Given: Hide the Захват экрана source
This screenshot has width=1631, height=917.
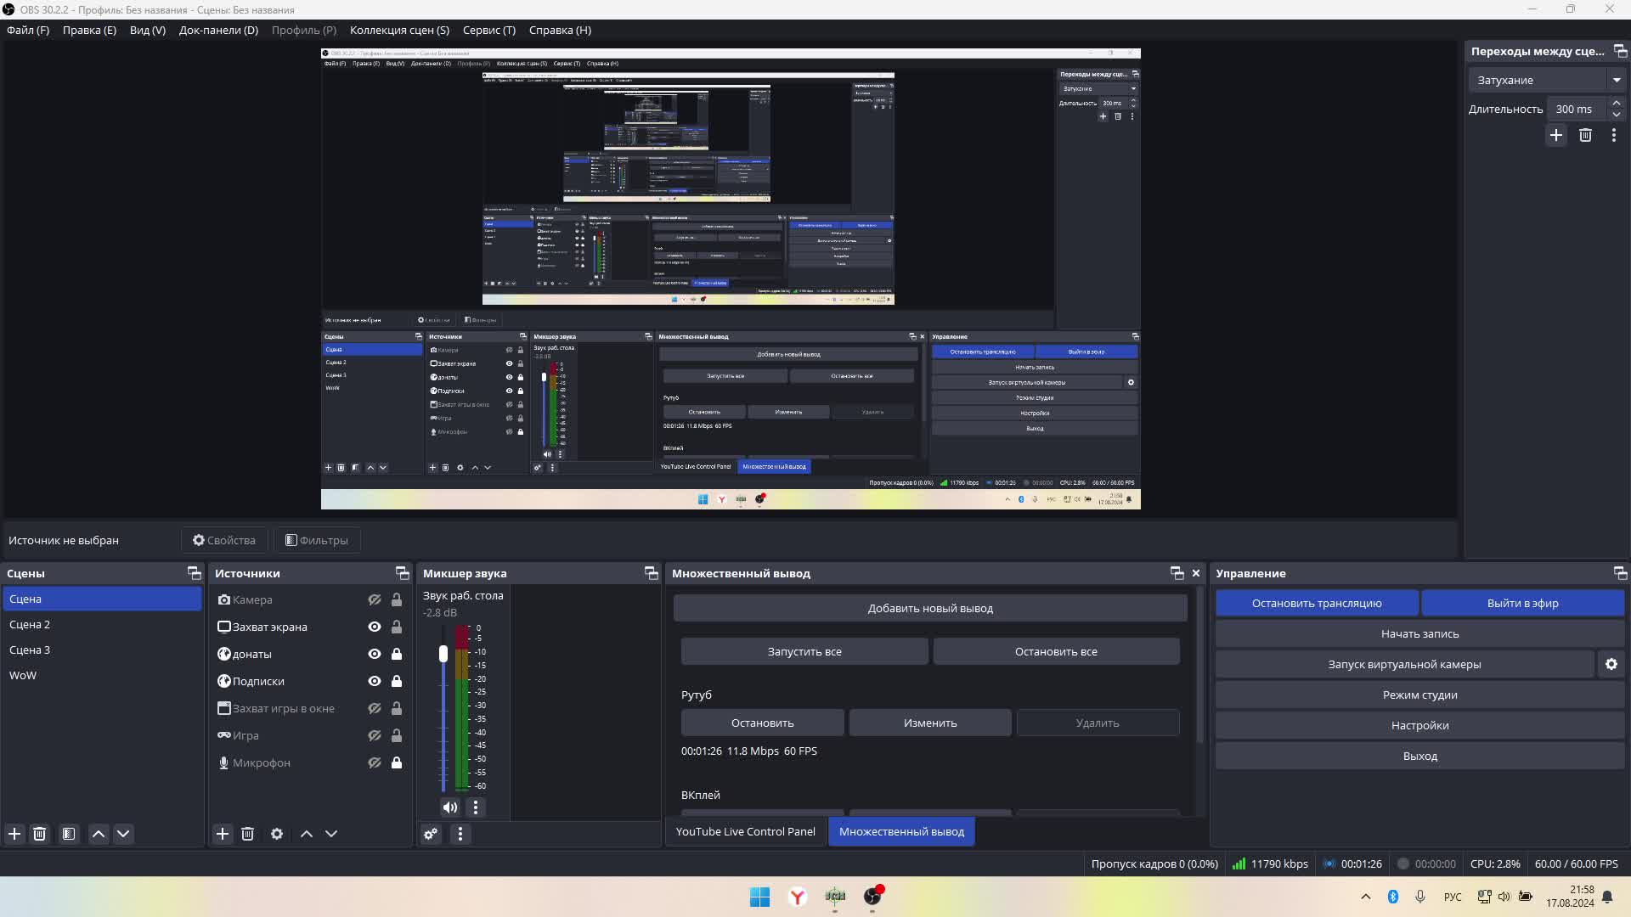Looking at the screenshot, I should (374, 627).
